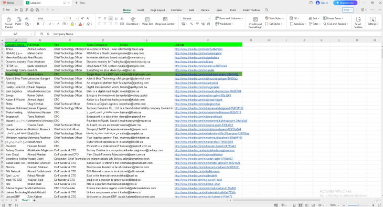Click the Borders icon
Image resolution: width=383 pixels, height=207 pixels.
64,24
